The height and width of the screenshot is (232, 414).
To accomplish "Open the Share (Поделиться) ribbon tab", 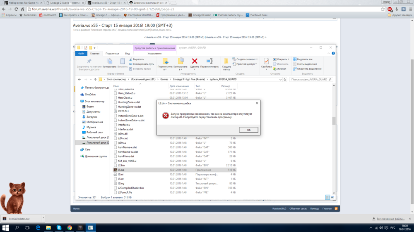I will [112, 53].
